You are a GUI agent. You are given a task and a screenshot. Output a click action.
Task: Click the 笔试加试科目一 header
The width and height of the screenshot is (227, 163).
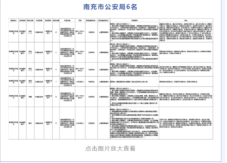91,20
